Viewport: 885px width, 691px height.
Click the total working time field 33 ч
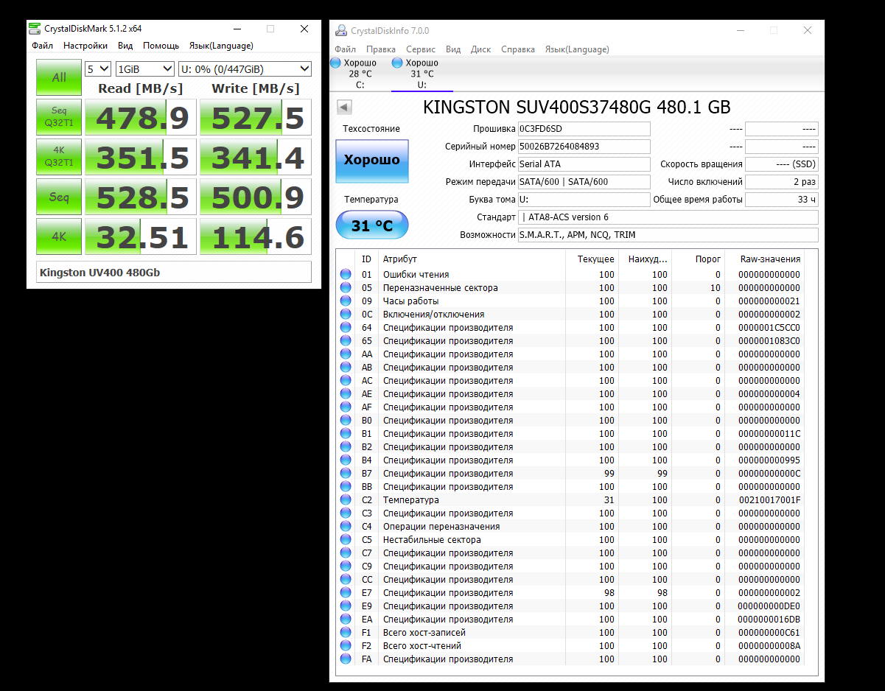click(x=782, y=200)
